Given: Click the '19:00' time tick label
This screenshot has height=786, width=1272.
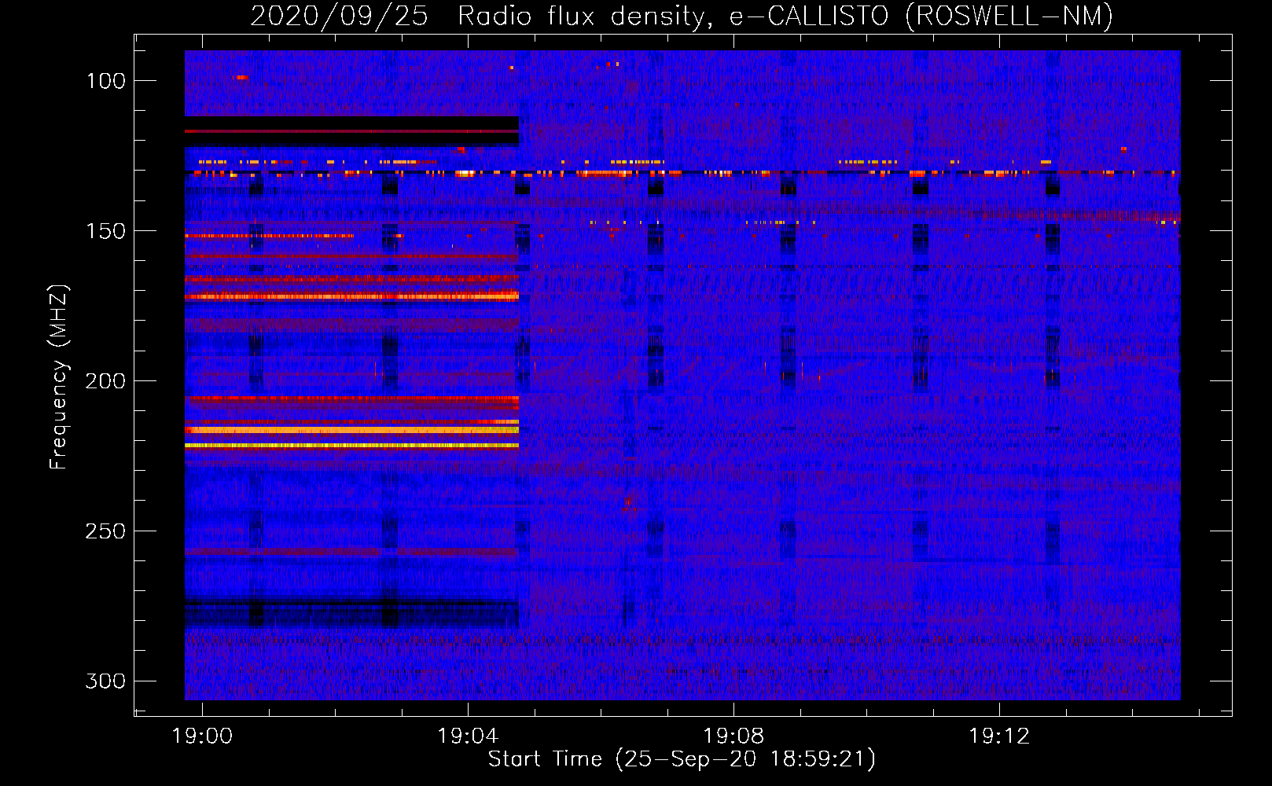Looking at the screenshot, I should pyautogui.click(x=202, y=736).
